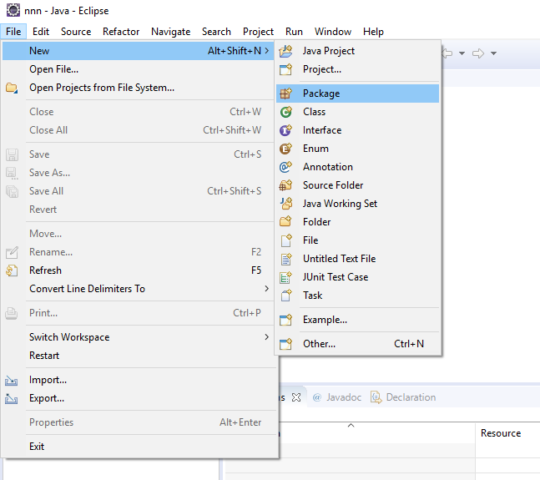Image resolution: width=540 pixels, height=480 pixels.
Task: Open the Search menu
Action: click(216, 32)
